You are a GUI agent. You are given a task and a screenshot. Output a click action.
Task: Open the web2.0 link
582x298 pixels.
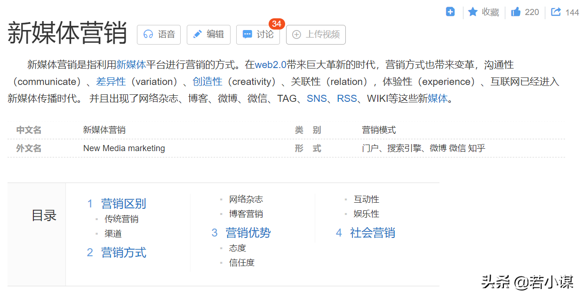tap(271, 65)
